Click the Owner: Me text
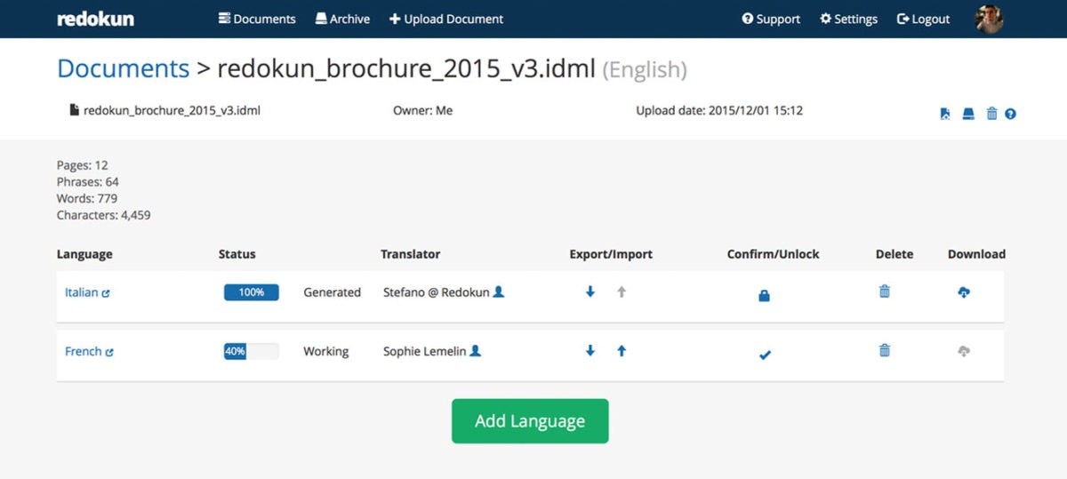Image resolution: width=1067 pixels, height=479 pixels. tap(422, 111)
